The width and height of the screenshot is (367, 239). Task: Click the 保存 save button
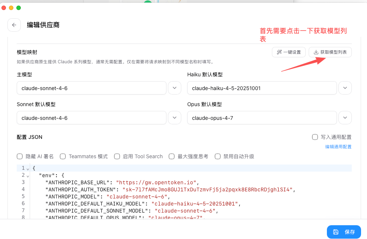pos(344,232)
